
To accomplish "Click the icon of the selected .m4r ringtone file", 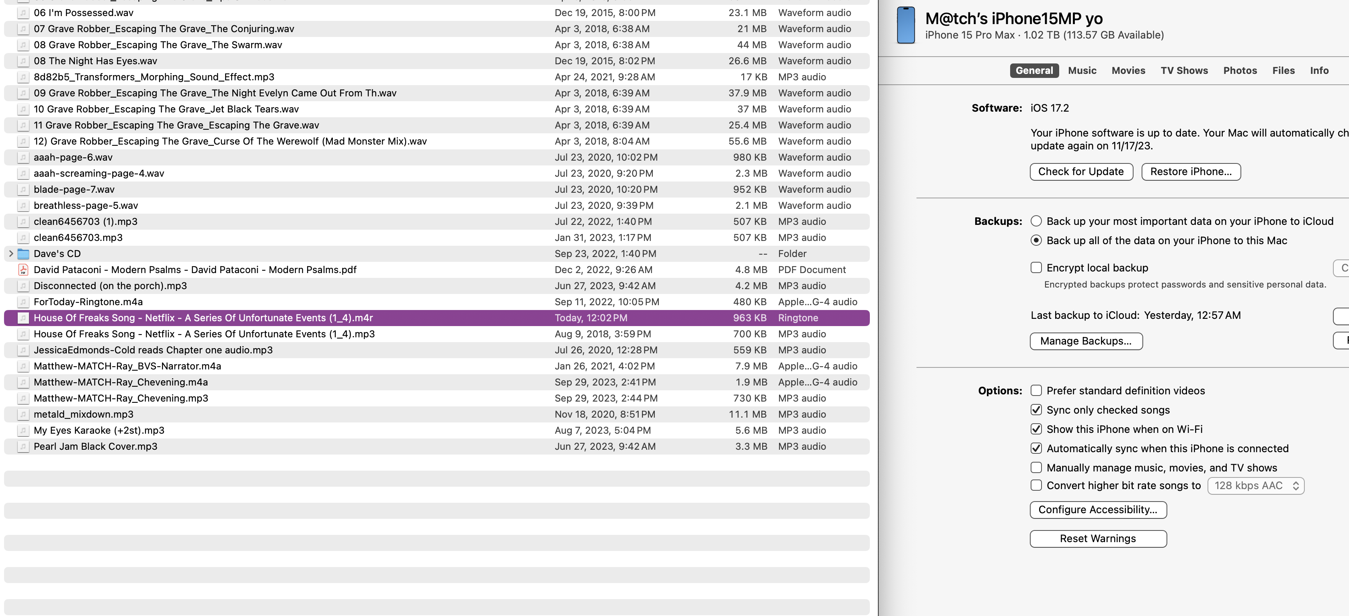I will coord(23,318).
